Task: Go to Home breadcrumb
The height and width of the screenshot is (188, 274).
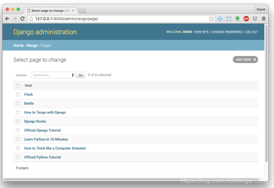Action: click(19, 45)
